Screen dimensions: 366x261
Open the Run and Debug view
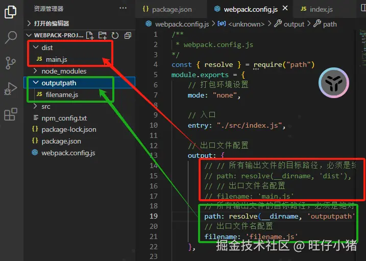click(11, 88)
